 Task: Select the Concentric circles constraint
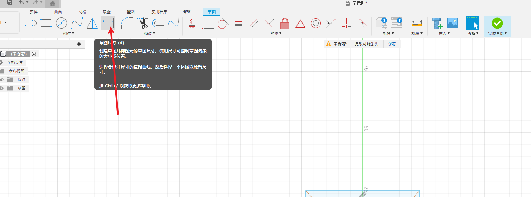(315, 24)
